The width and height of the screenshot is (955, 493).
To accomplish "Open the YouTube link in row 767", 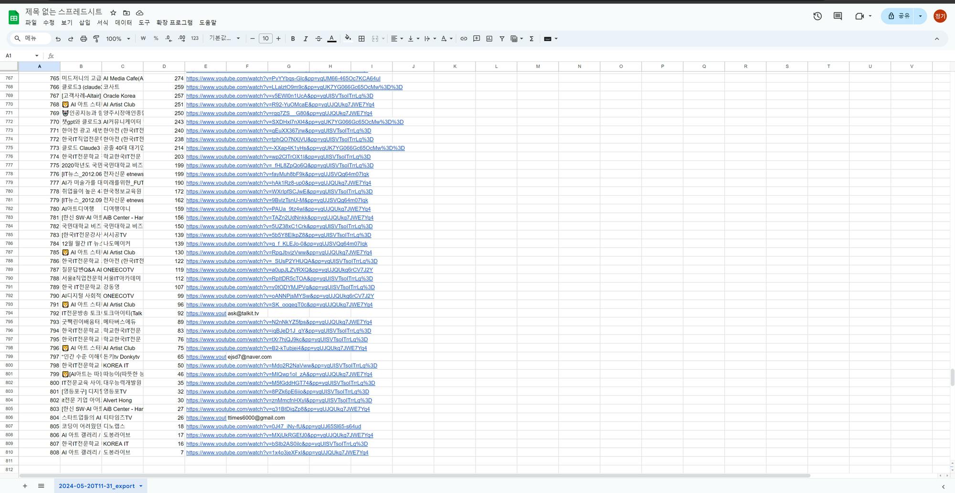I will click(283, 78).
